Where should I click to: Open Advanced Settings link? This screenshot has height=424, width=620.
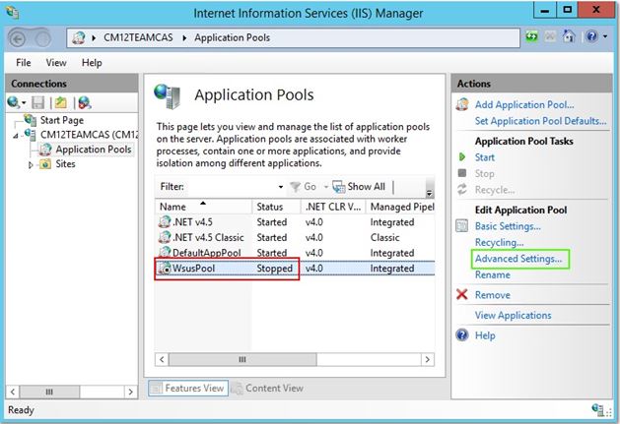tap(518, 259)
